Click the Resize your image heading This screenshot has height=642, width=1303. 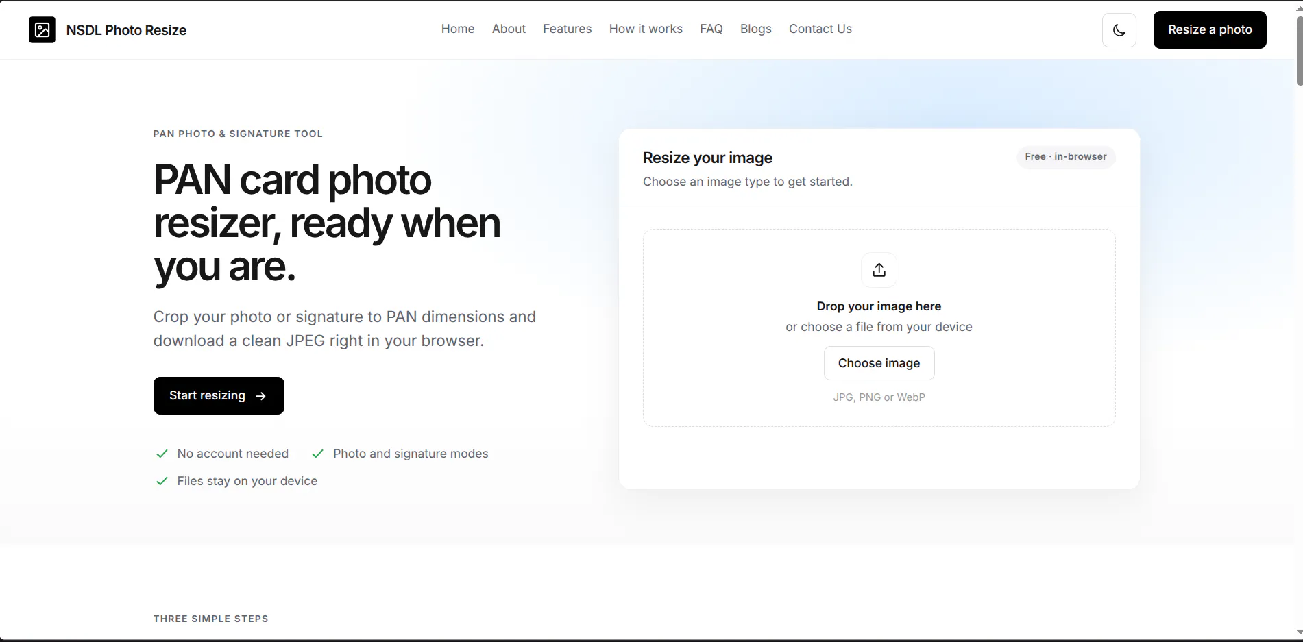[x=707, y=158]
